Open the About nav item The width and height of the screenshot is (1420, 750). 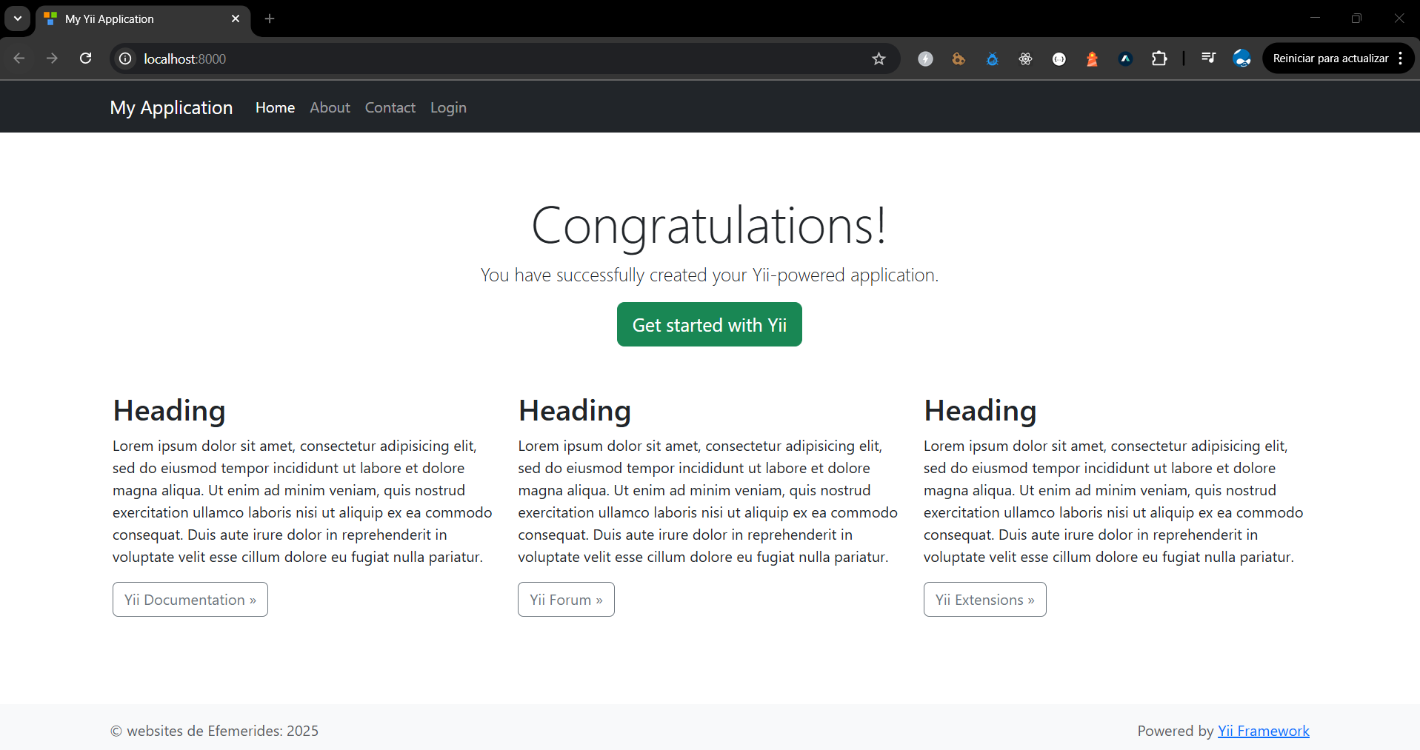pyautogui.click(x=330, y=107)
